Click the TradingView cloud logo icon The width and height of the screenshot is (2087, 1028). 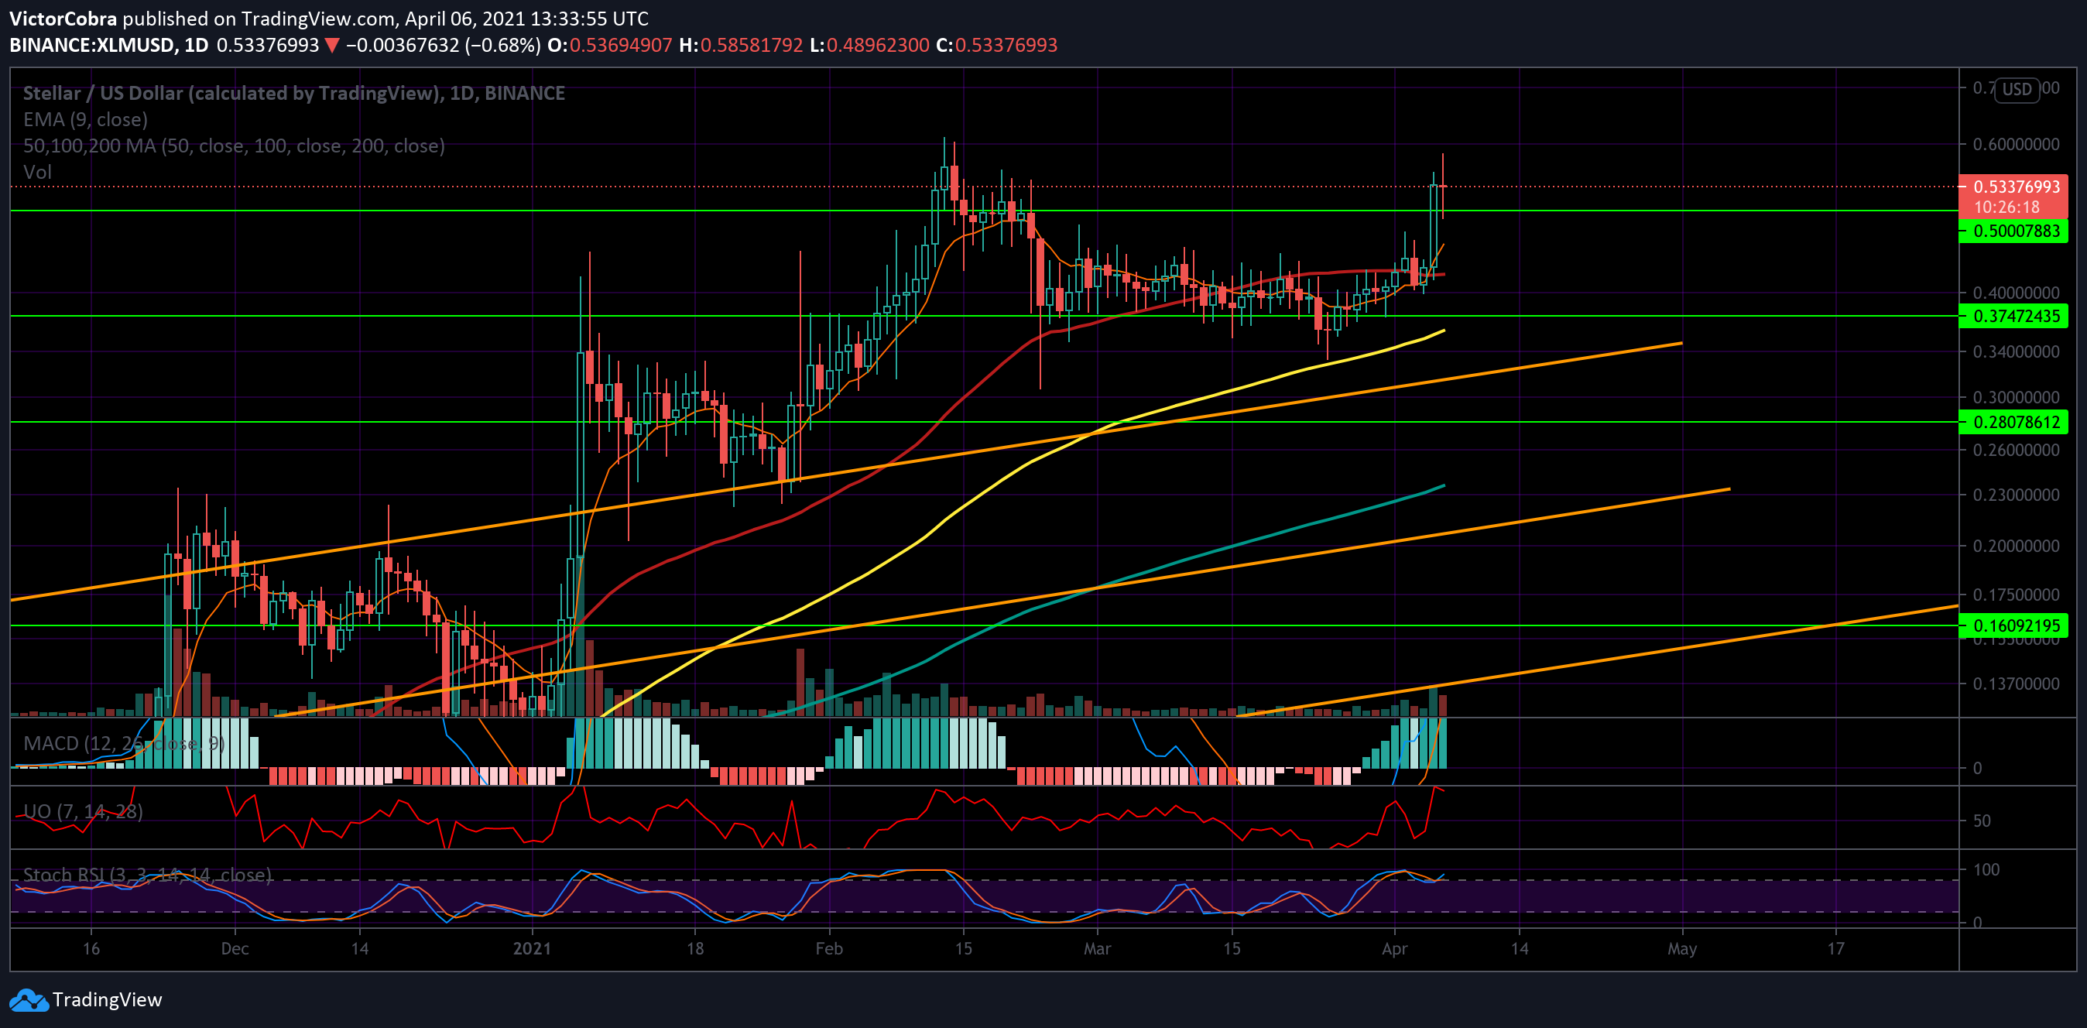point(29,1000)
